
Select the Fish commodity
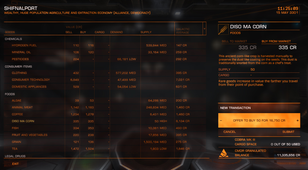pos(105,128)
